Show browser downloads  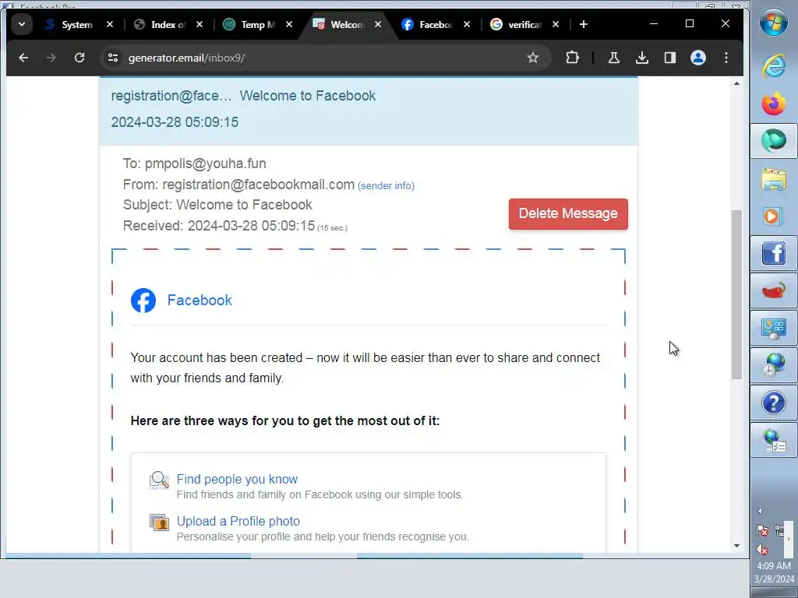[x=642, y=58]
